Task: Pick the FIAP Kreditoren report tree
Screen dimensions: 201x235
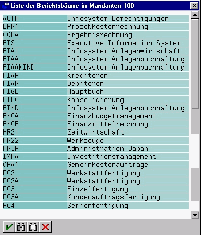Action: (x=96, y=76)
